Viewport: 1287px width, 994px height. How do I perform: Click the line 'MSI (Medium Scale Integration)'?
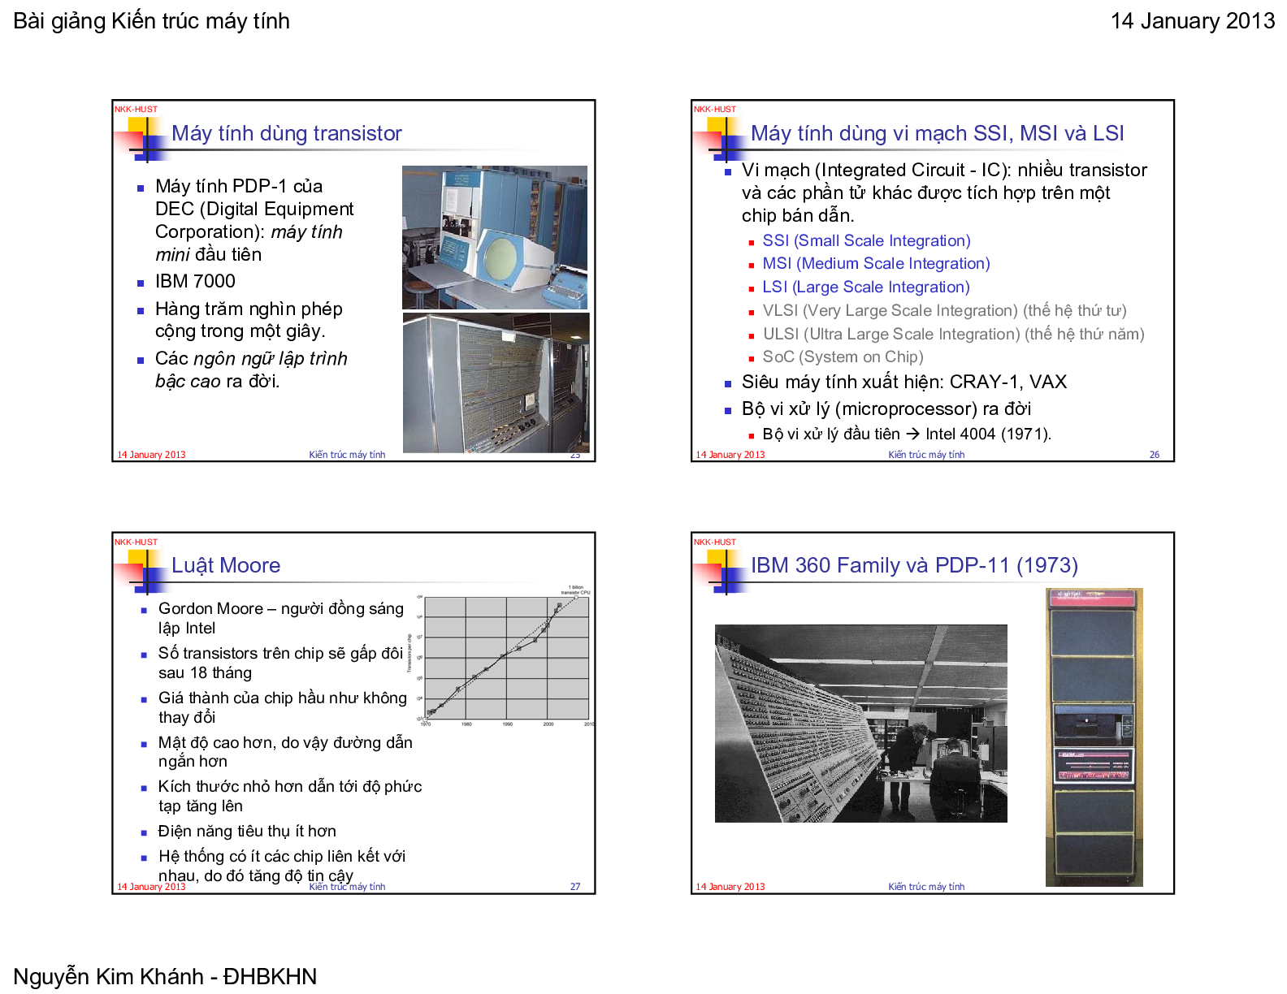tap(876, 263)
